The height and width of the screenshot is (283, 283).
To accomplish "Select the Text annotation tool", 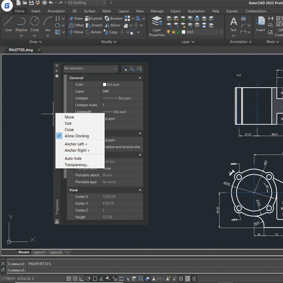I will [x=233, y=24].
